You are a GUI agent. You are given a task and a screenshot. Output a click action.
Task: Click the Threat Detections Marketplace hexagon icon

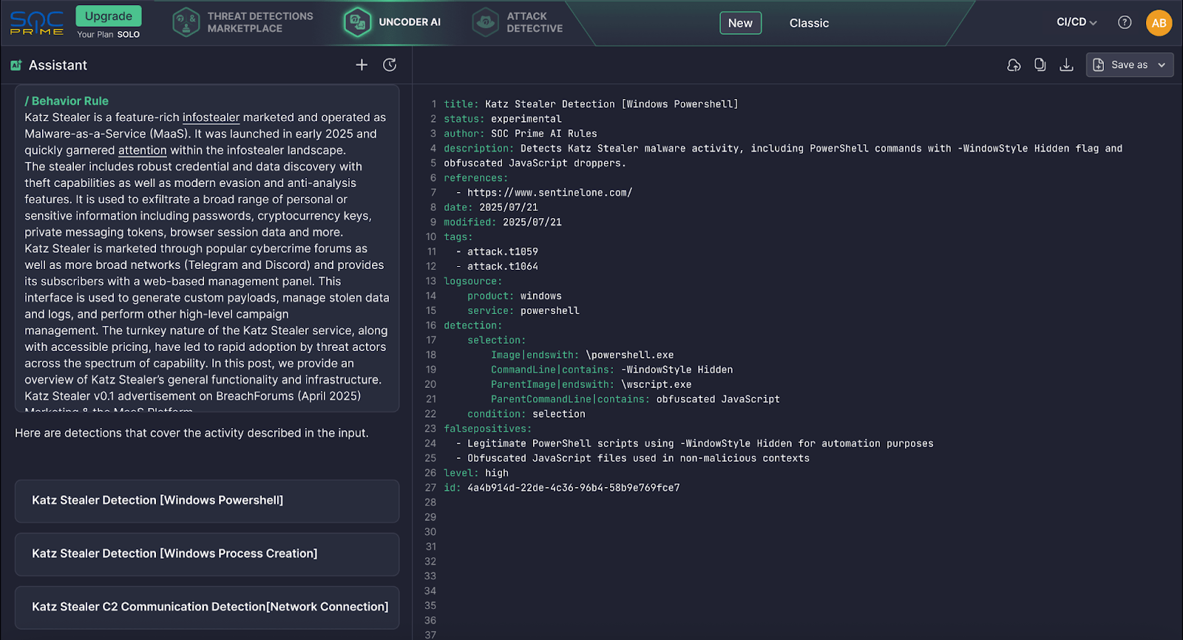186,22
